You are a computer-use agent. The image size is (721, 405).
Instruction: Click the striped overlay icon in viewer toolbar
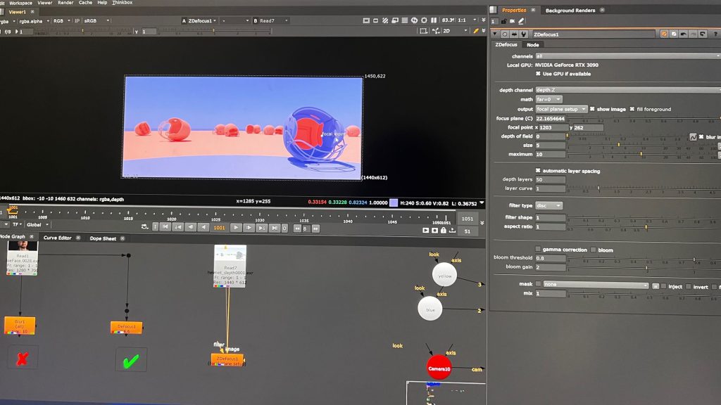pos(385,20)
